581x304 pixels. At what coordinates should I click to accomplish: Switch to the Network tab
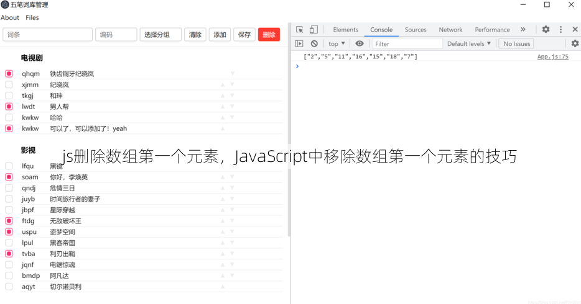click(450, 30)
